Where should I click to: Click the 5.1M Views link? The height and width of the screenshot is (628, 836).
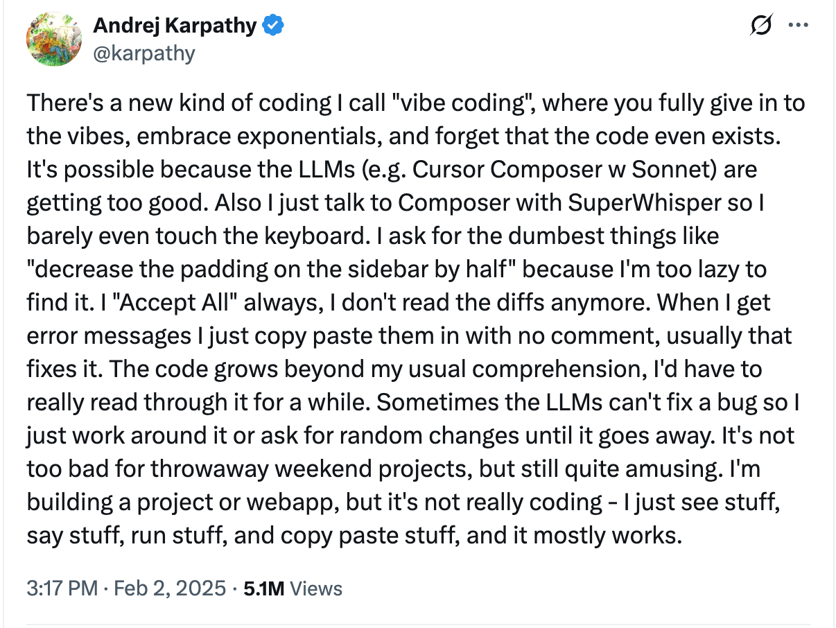(290, 588)
